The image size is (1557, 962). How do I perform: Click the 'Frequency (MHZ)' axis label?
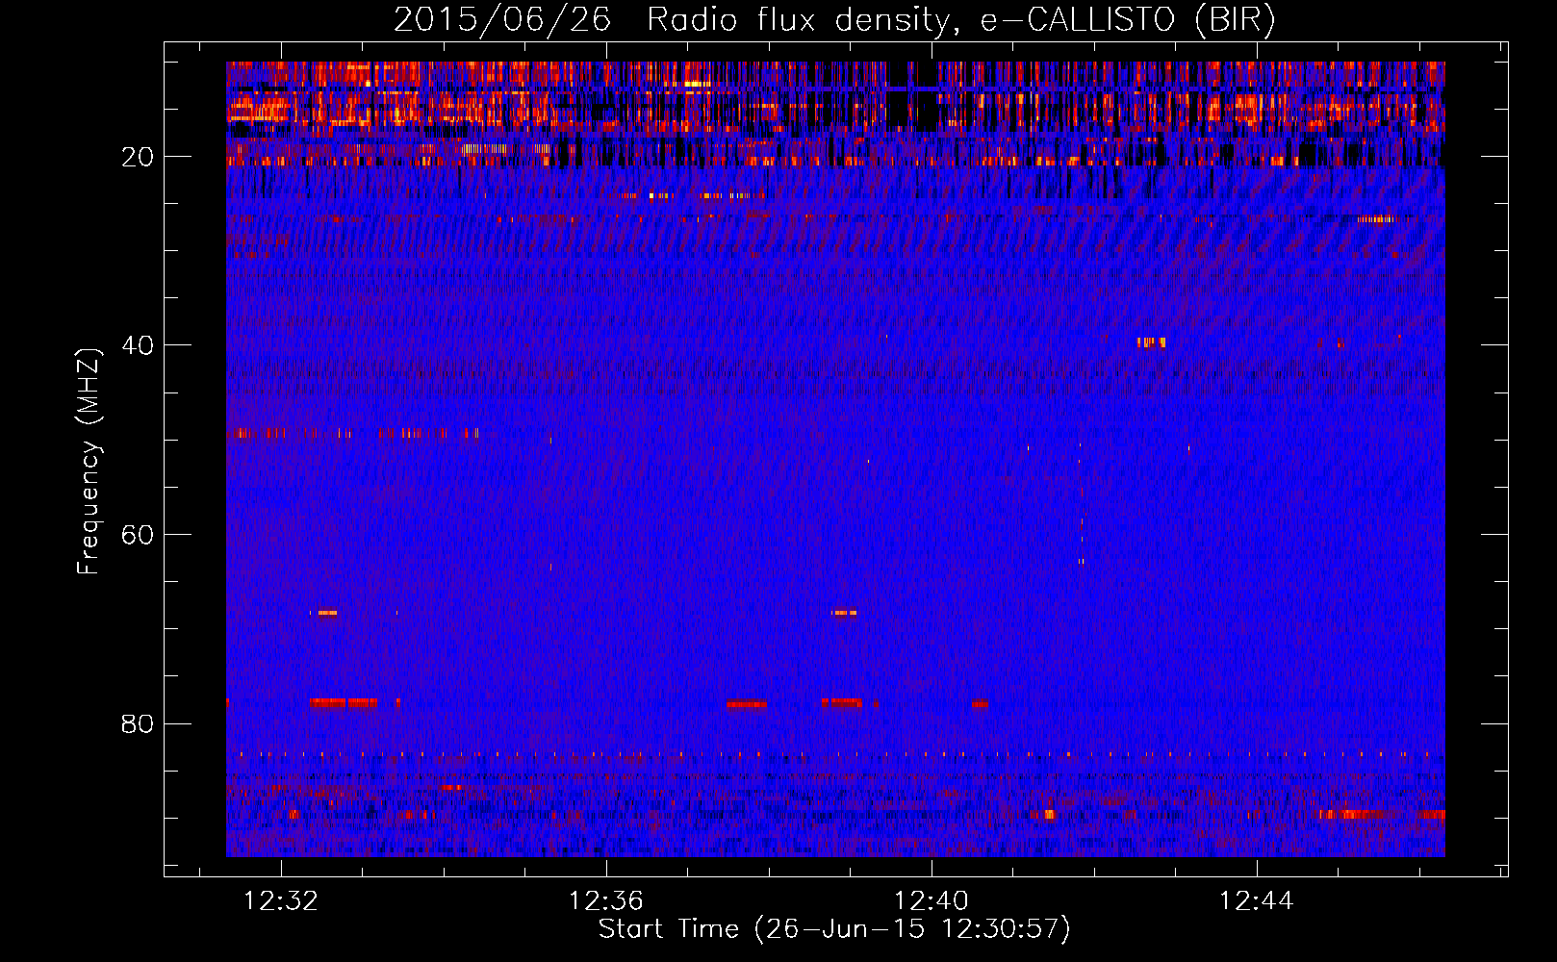pos(88,462)
